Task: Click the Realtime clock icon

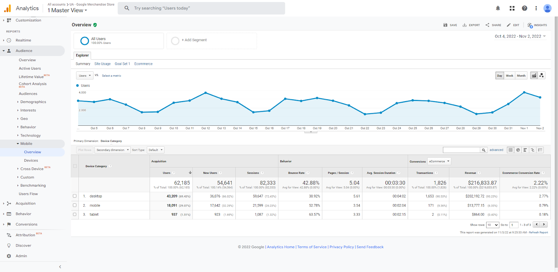Action: click(x=9, y=40)
